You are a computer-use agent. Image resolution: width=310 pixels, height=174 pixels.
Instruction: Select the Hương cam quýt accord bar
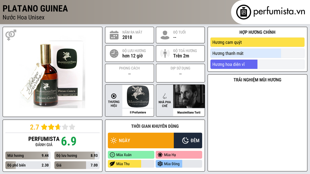pos(257,42)
